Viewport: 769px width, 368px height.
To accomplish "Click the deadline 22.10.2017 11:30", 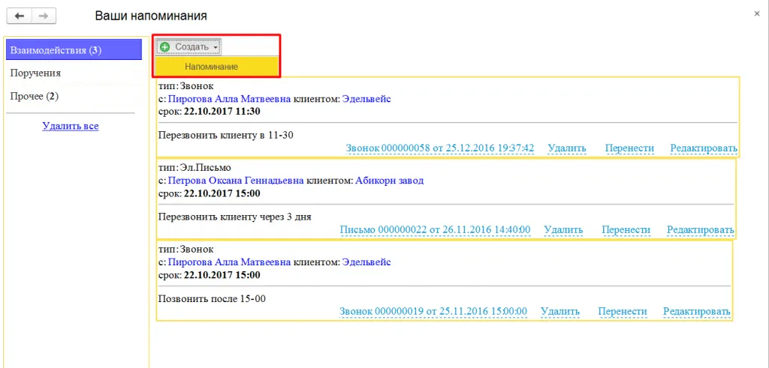I will [x=222, y=112].
